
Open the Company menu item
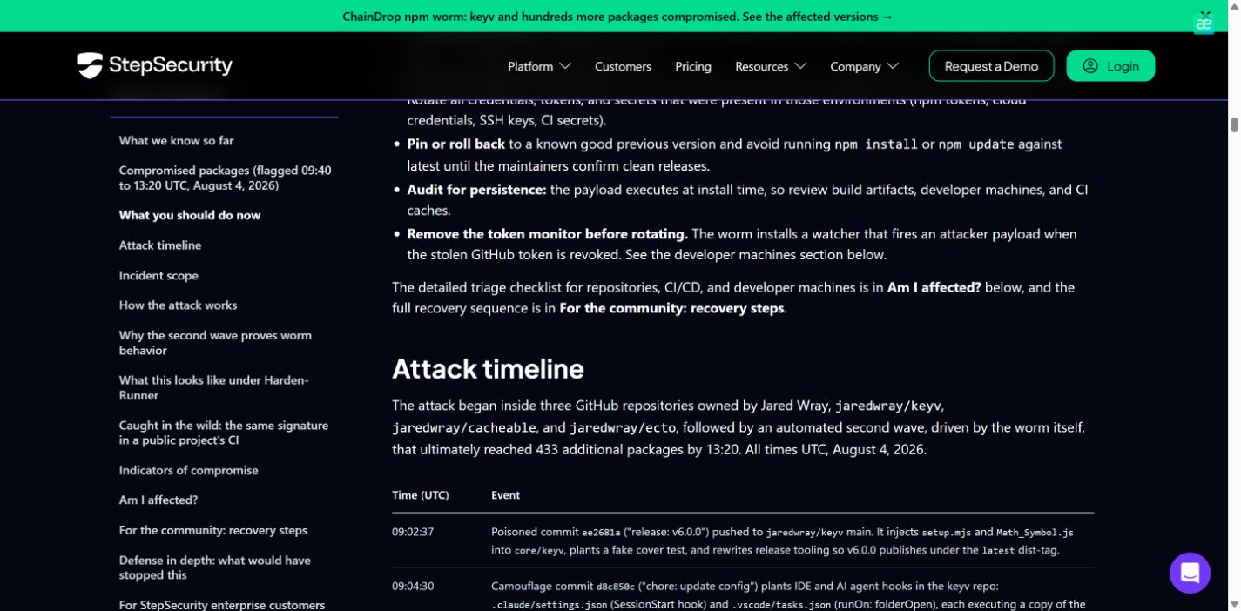pos(855,66)
